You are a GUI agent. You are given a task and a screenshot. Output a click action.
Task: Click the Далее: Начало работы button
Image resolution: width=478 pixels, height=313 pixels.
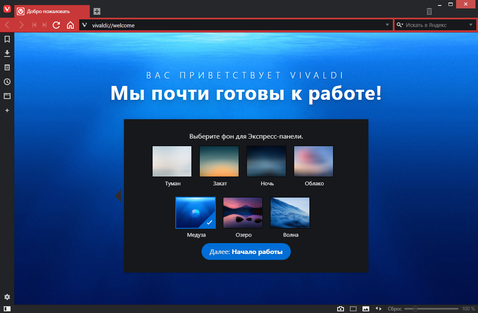[x=246, y=252]
